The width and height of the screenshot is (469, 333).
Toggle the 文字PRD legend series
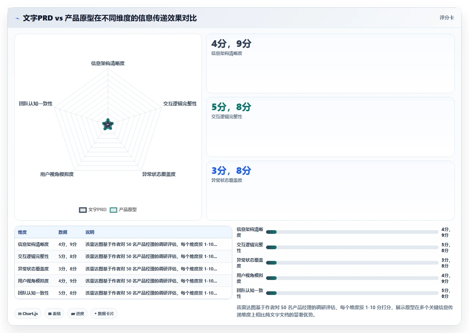[x=93, y=210]
